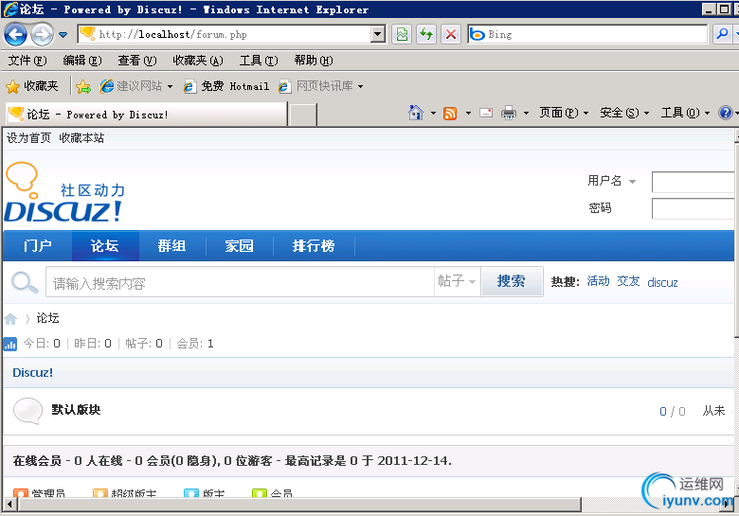Click hot search link 活动
The height and width of the screenshot is (516, 739).
click(598, 281)
